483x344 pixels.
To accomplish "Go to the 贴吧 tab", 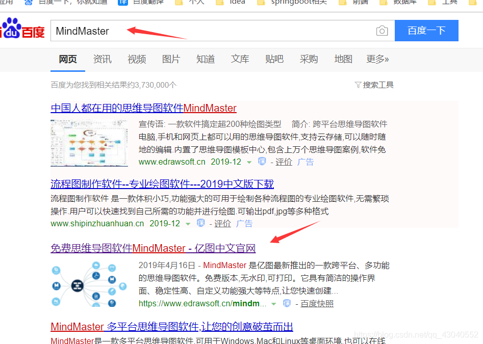I will 274,59.
